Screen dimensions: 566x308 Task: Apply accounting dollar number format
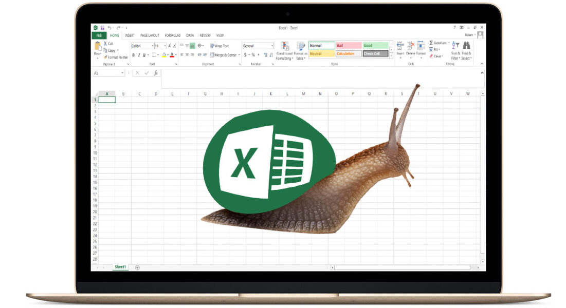click(x=245, y=55)
